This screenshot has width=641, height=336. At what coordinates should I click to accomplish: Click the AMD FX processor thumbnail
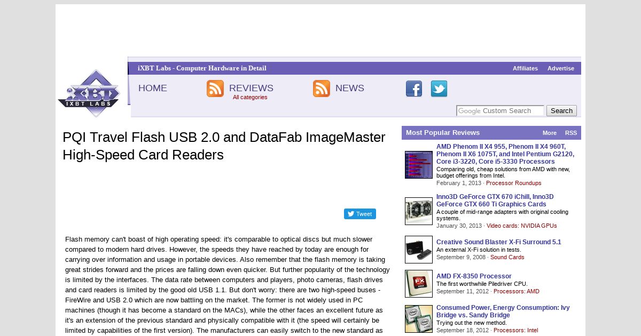(419, 284)
